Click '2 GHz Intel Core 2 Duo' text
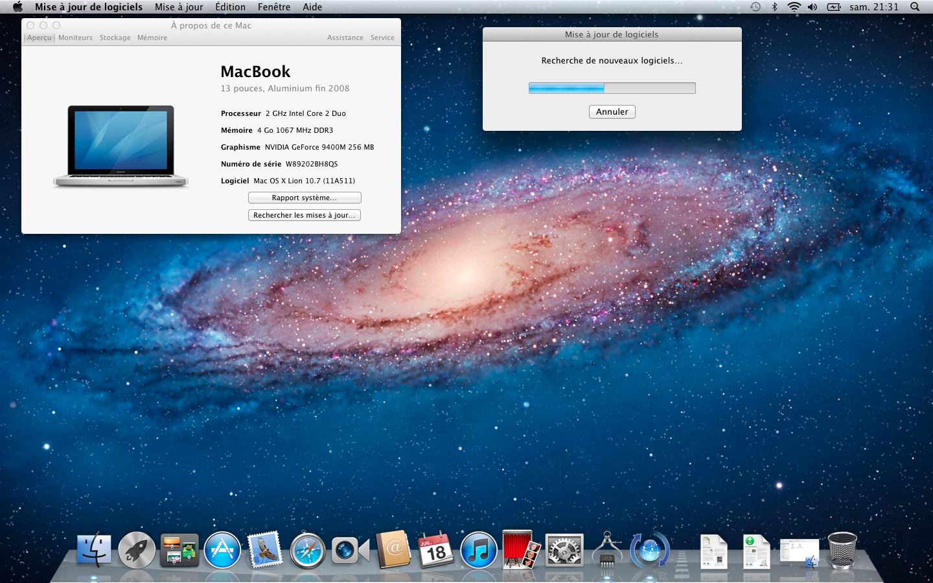933x583 pixels. click(x=306, y=113)
